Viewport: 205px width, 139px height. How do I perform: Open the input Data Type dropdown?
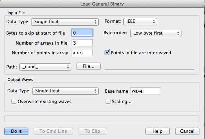(x=65, y=22)
